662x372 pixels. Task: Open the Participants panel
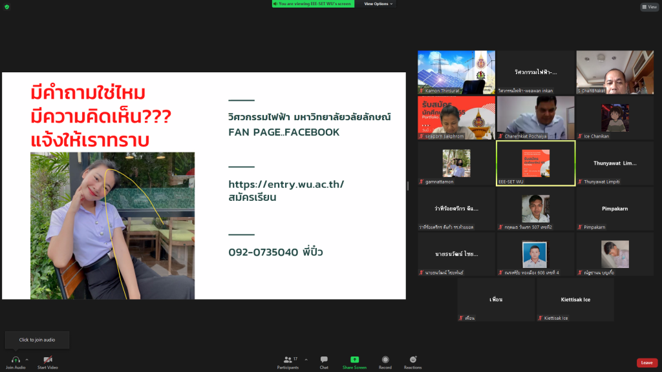288,360
